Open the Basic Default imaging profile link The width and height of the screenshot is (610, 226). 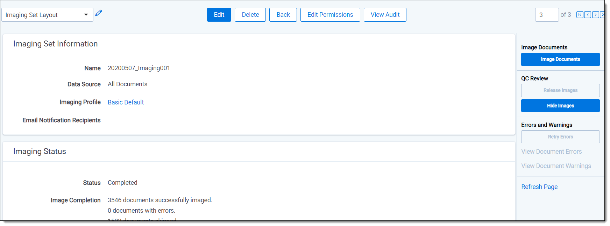coord(126,102)
